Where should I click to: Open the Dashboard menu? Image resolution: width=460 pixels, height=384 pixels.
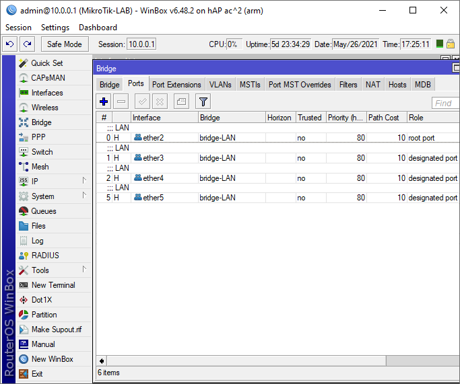(98, 28)
